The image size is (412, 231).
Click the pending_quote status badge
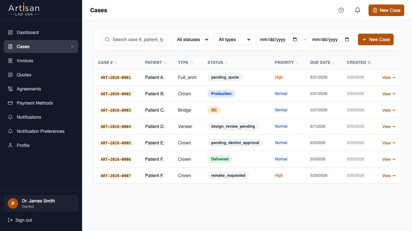[225, 77]
